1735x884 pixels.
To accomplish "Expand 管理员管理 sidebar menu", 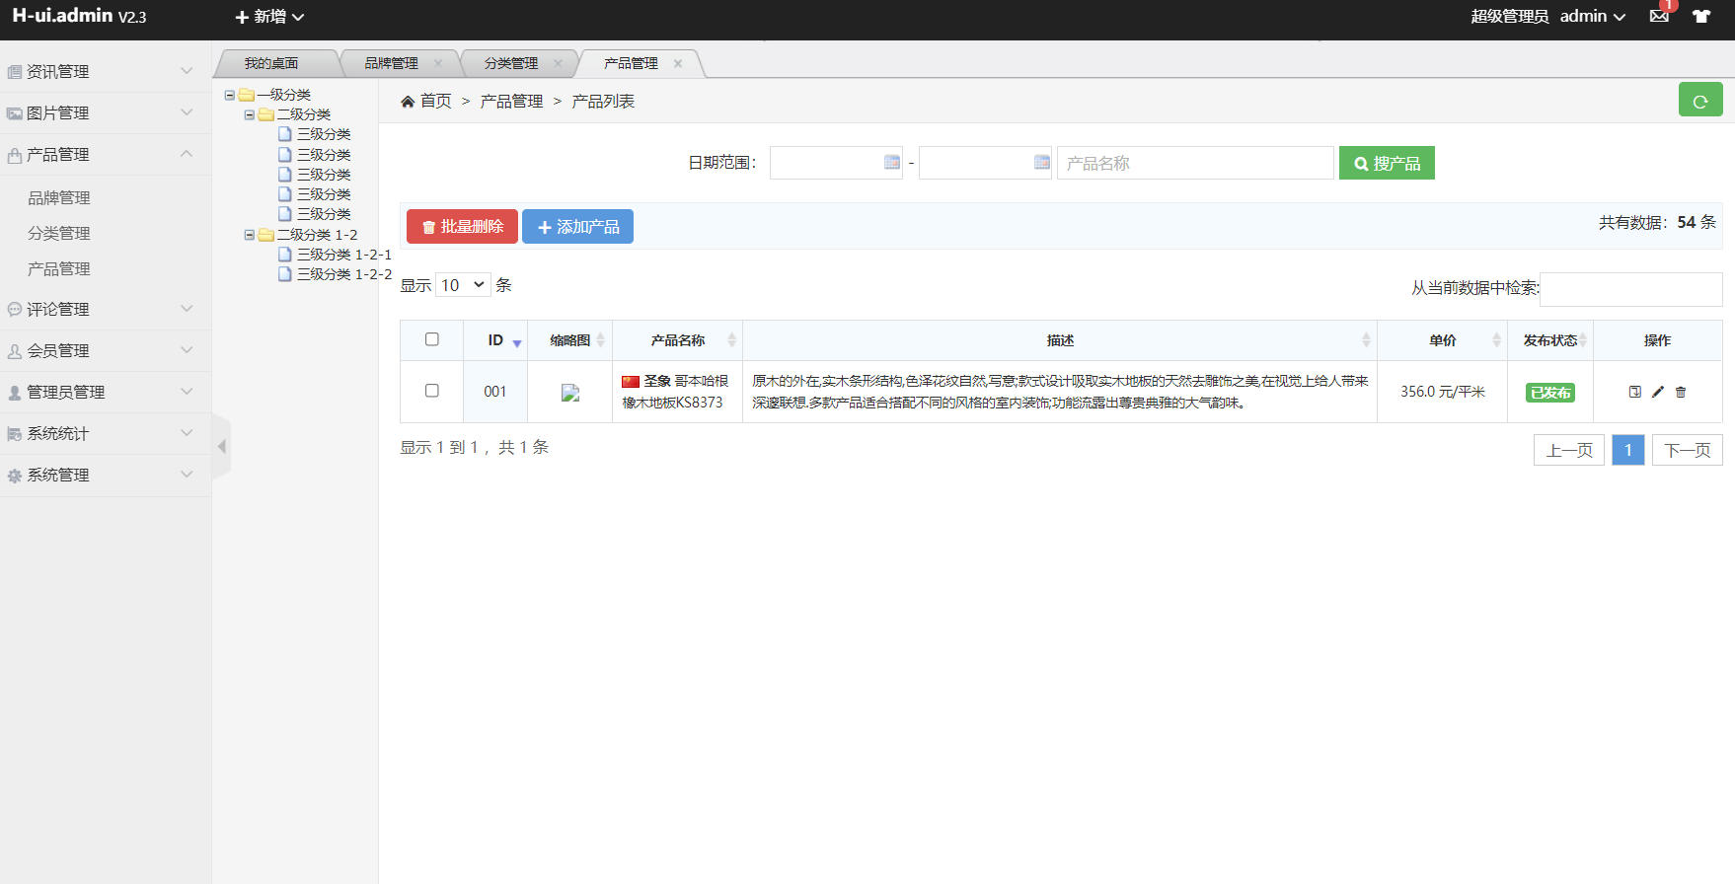I will point(106,392).
